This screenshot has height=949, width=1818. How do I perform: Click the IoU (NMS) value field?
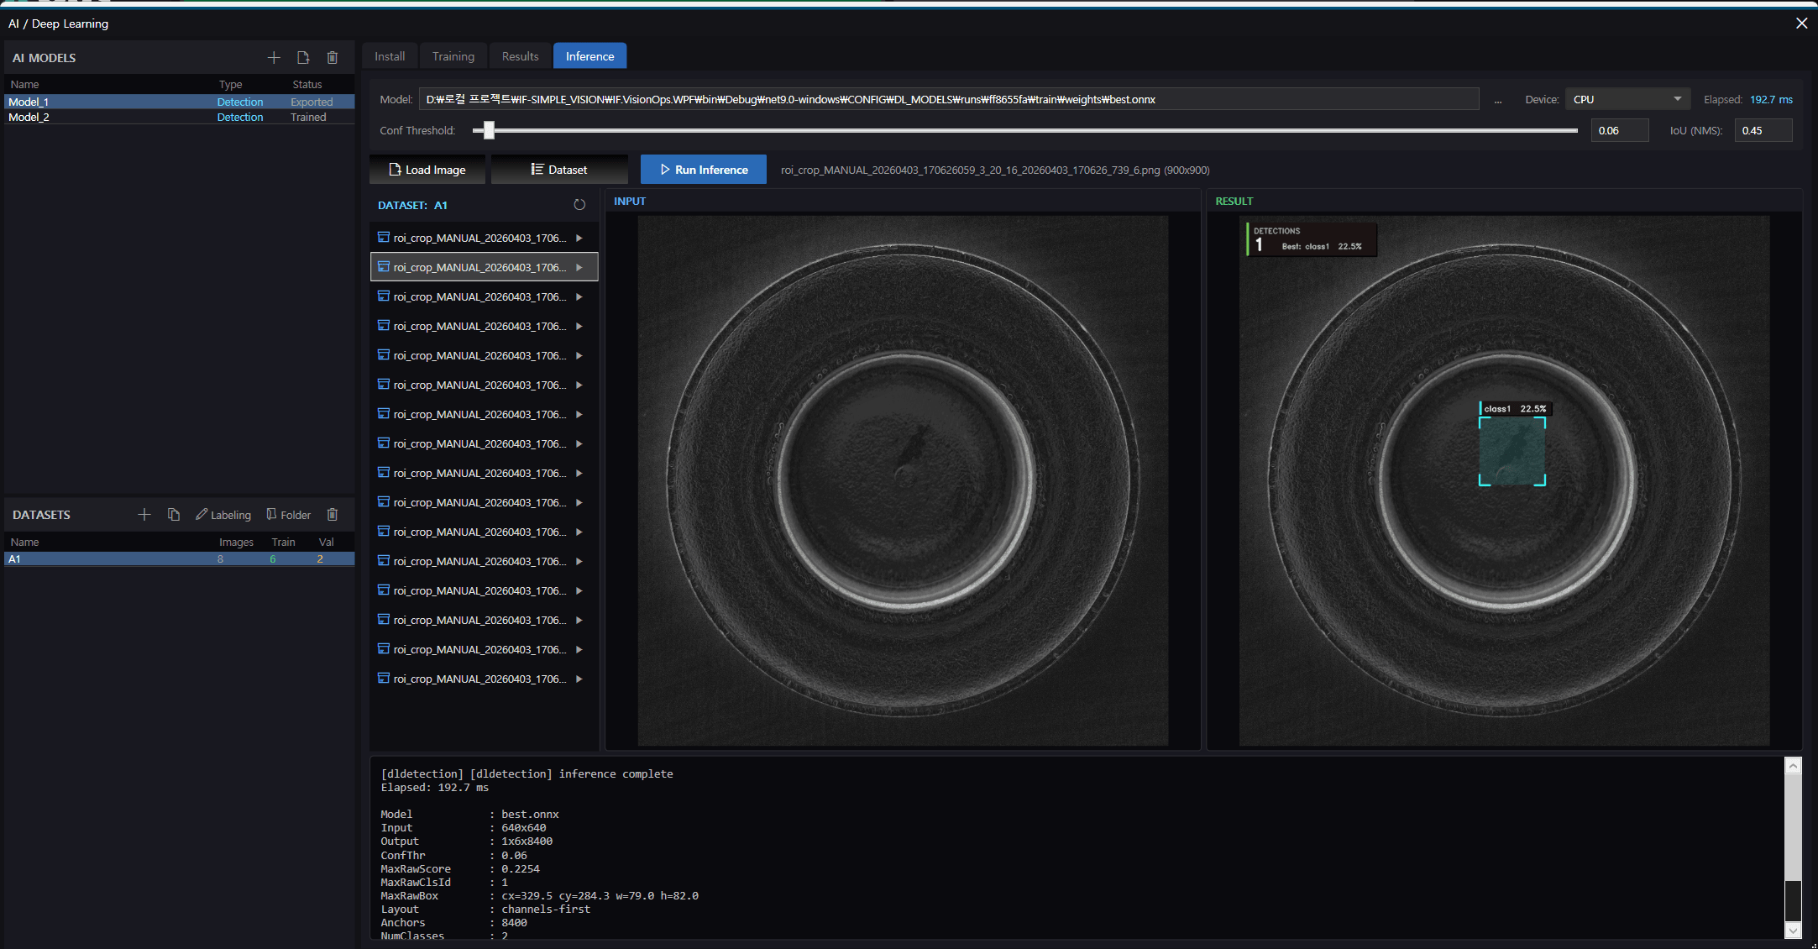(1763, 130)
